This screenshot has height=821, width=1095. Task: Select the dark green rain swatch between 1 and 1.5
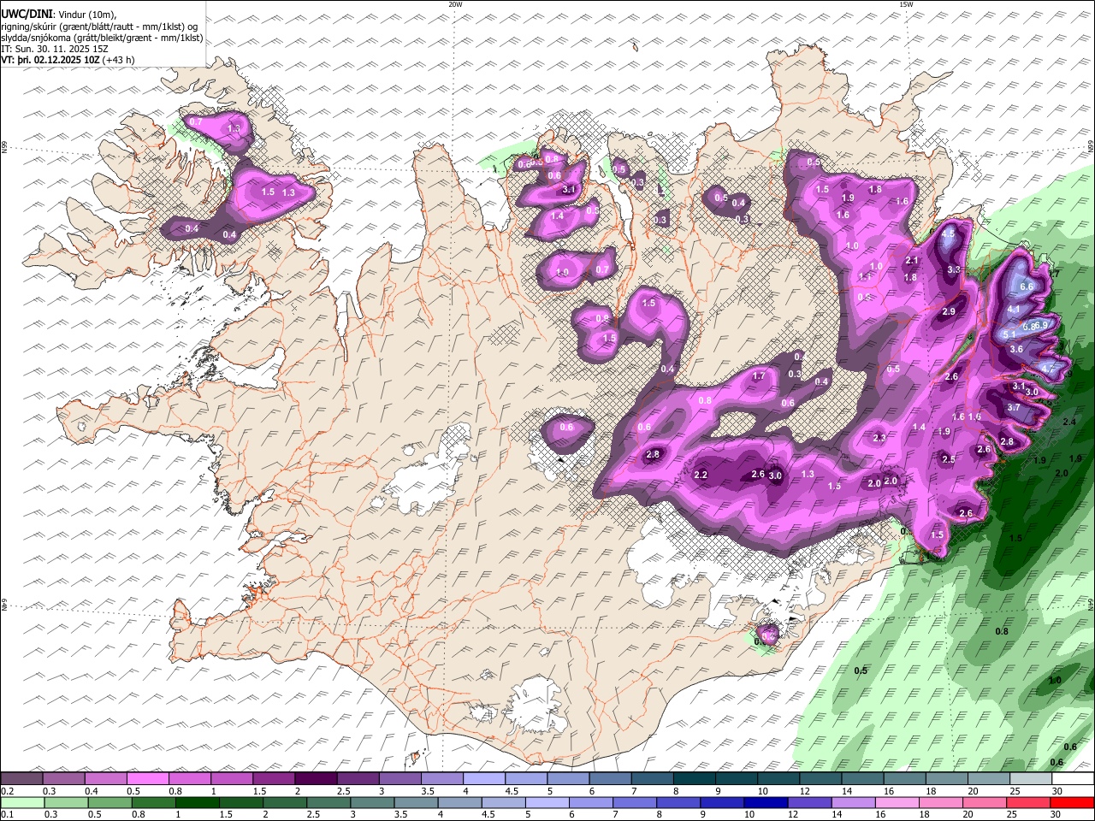tap(198, 802)
